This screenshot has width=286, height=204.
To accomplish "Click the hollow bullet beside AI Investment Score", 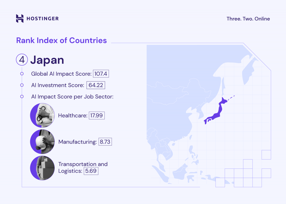I will point(22,85).
